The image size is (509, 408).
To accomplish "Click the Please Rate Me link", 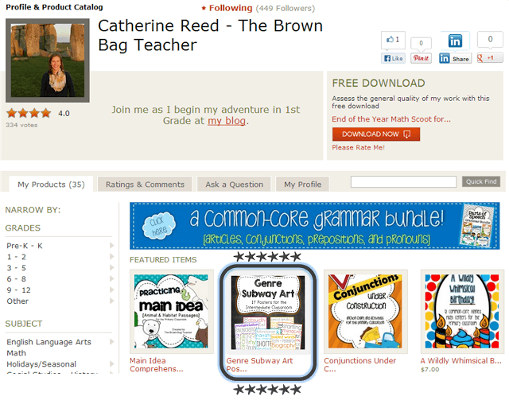I will pyautogui.click(x=358, y=147).
